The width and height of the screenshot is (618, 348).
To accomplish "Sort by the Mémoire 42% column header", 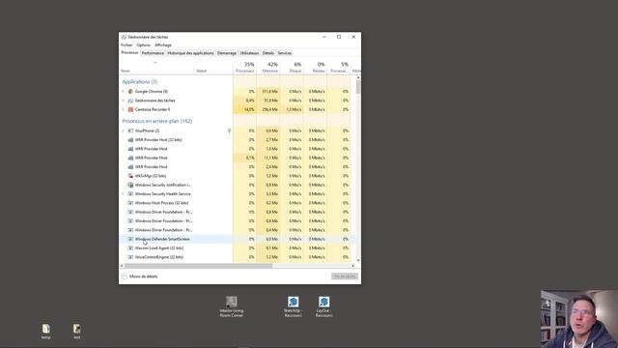I will coord(268,67).
